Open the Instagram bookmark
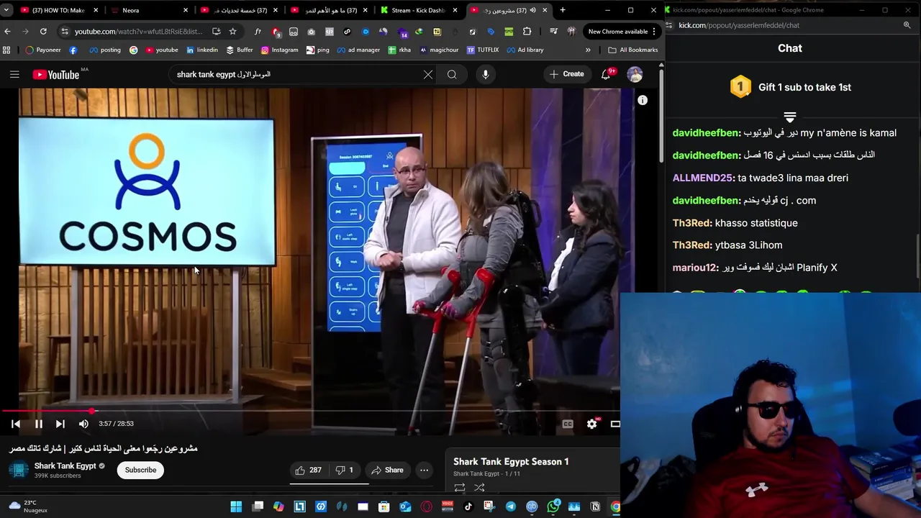 pyautogui.click(x=279, y=50)
